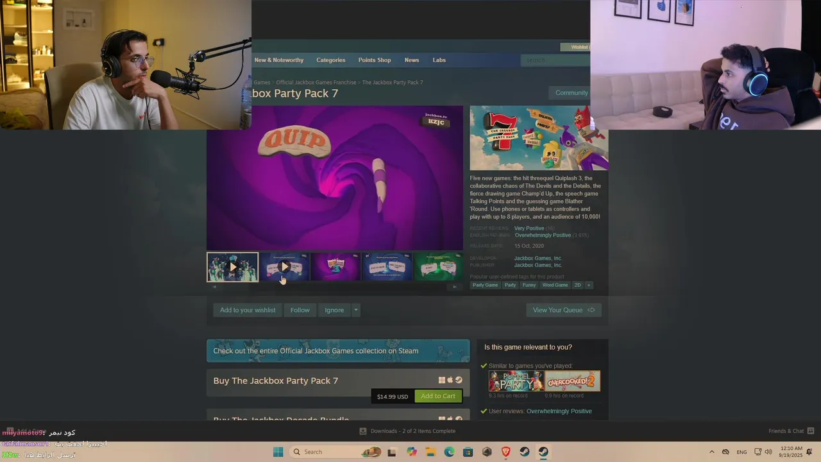Show hidden system tray icons
This screenshot has height=462, width=821.
point(711,452)
